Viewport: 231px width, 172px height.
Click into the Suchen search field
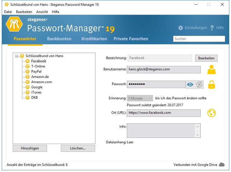(x=199, y=39)
